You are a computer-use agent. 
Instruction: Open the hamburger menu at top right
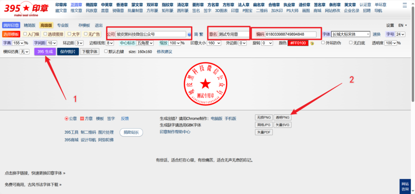(404, 5)
